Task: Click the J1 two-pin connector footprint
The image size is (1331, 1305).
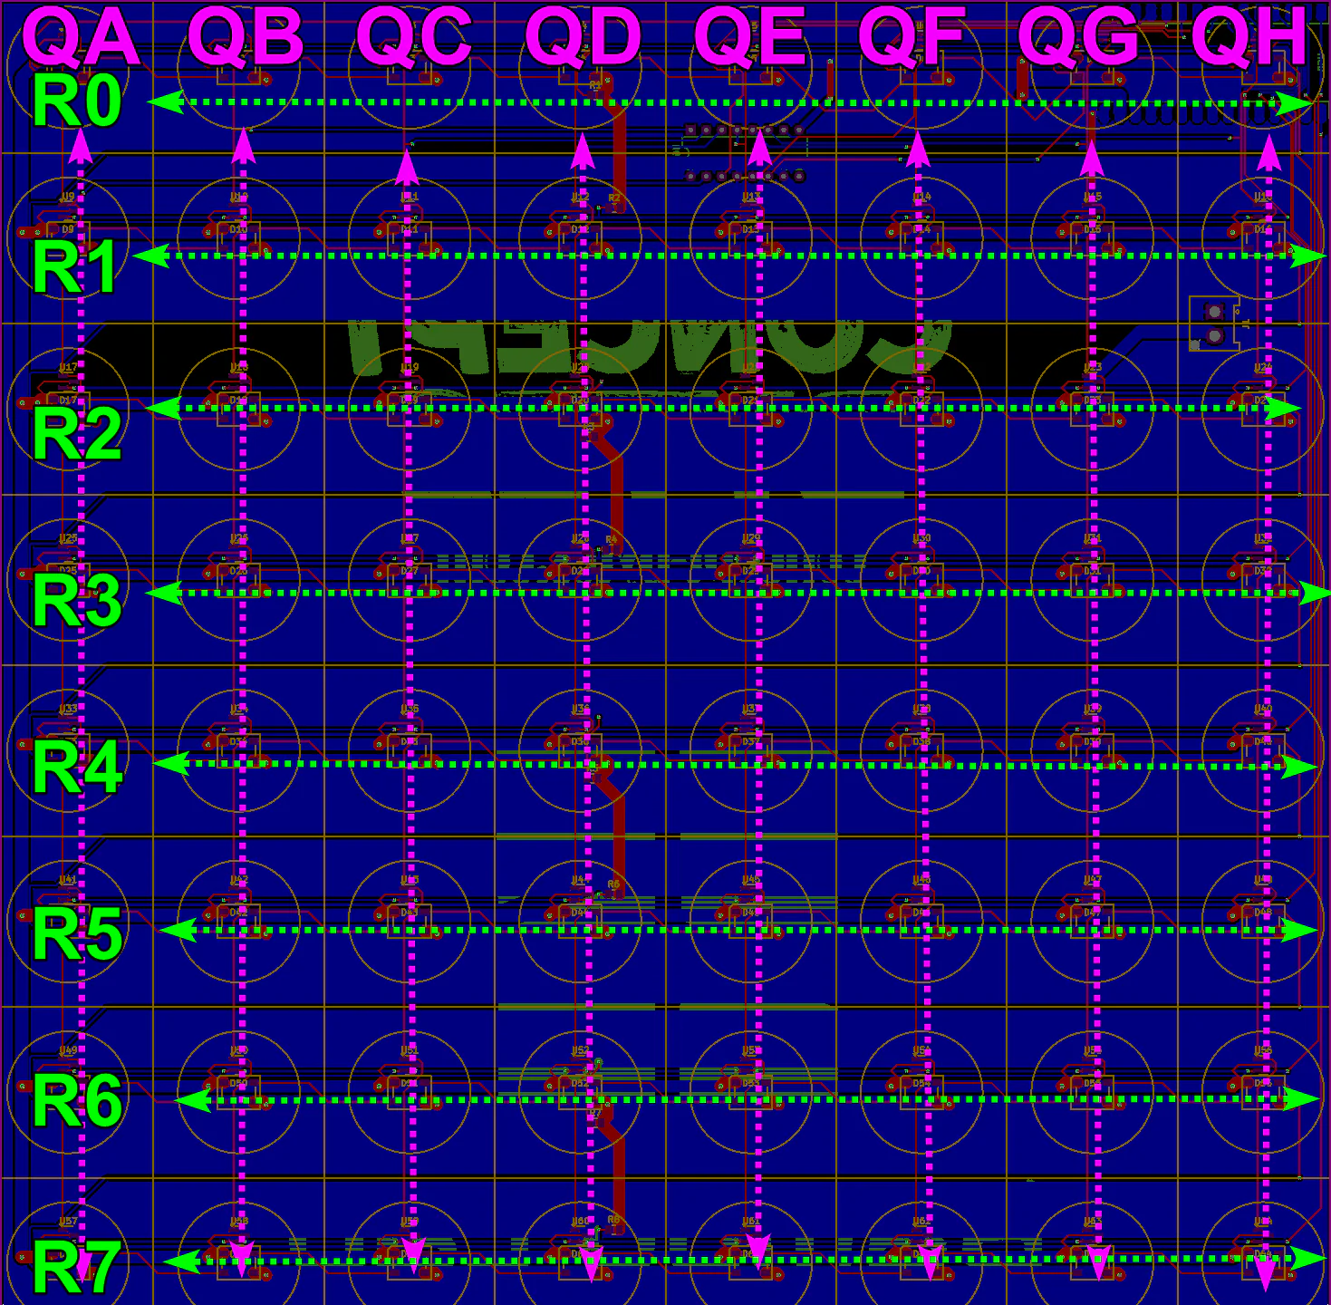Action: click(x=1214, y=324)
